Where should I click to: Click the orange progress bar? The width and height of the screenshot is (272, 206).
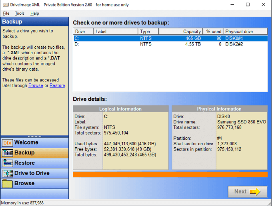point(170,174)
